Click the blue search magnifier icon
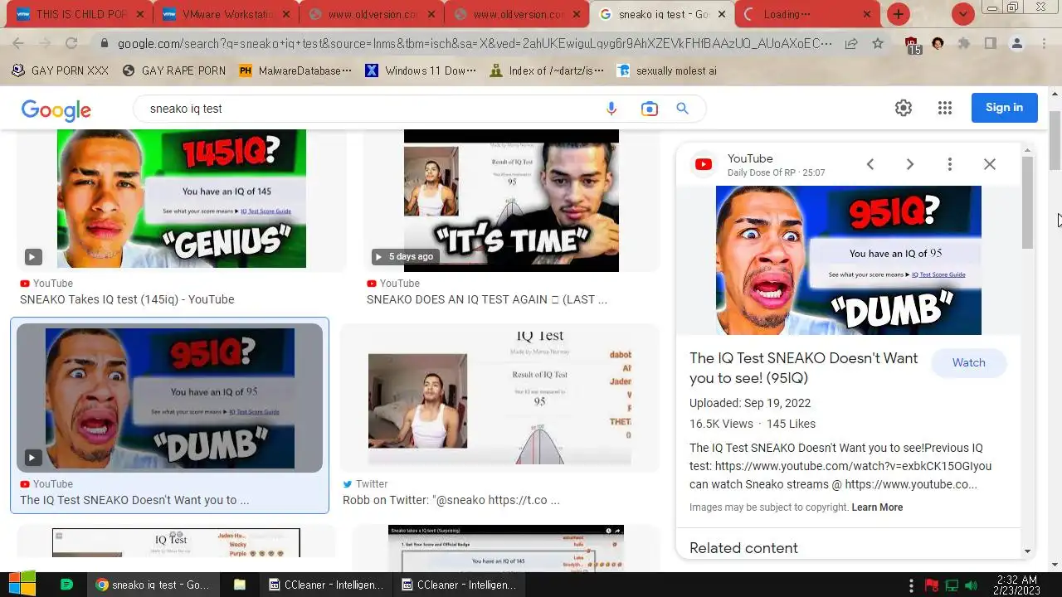 coord(682,109)
